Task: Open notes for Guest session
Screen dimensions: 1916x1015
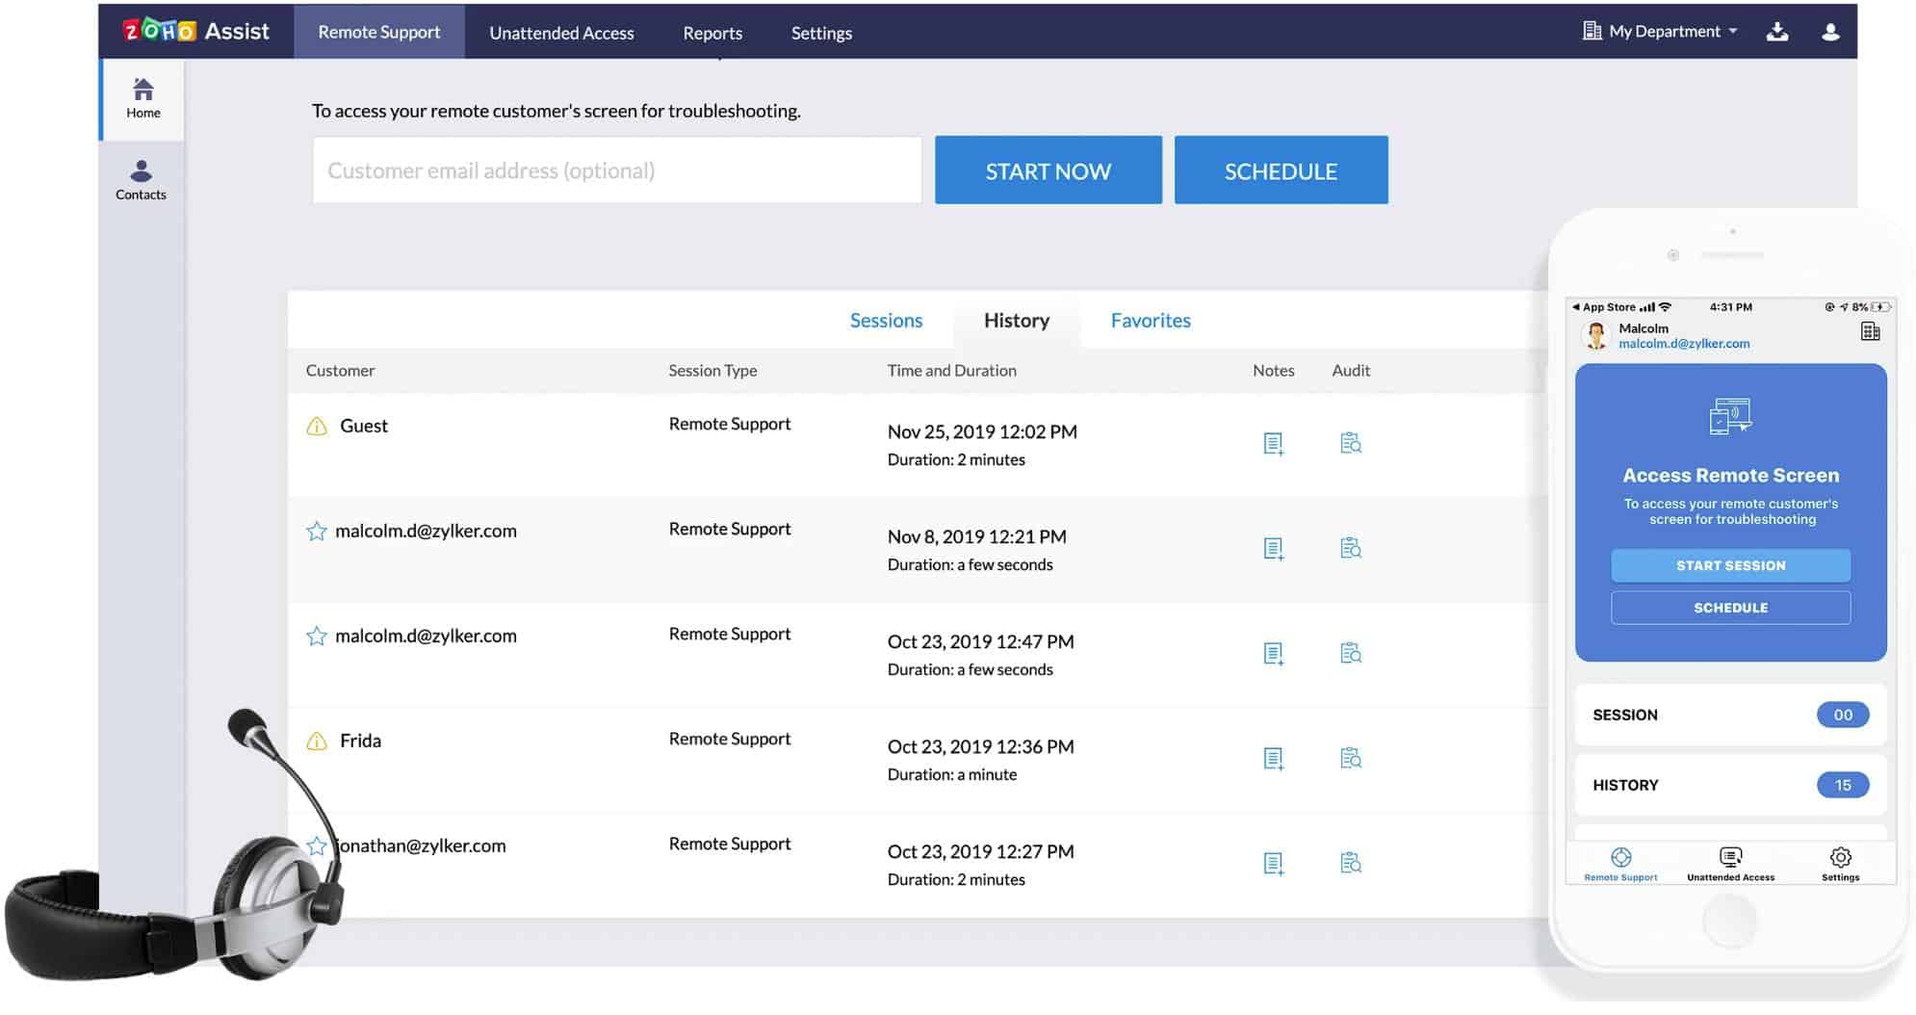Action: click(x=1273, y=444)
